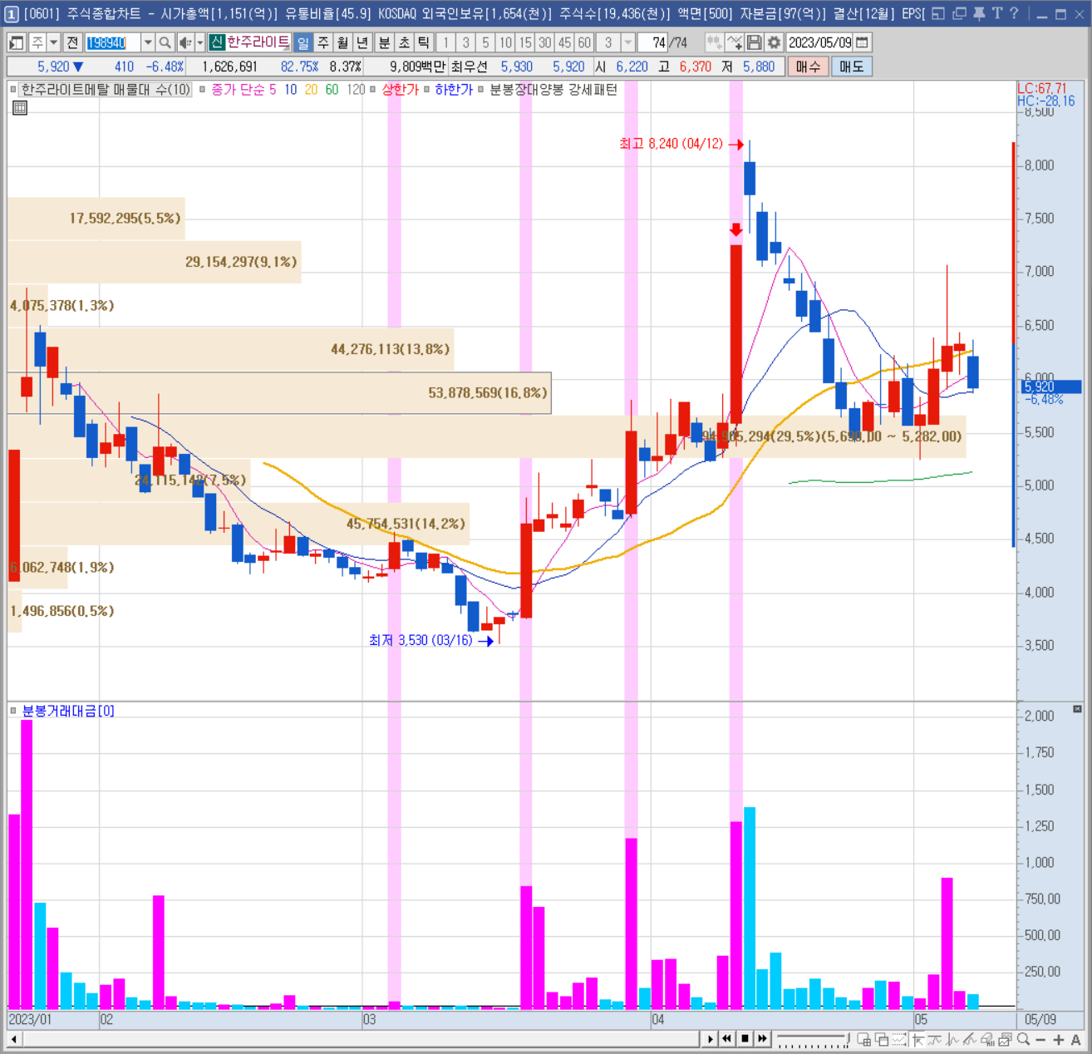Select minute (분) chart period
Screen dimensions: 1092x1054
point(384,42)
